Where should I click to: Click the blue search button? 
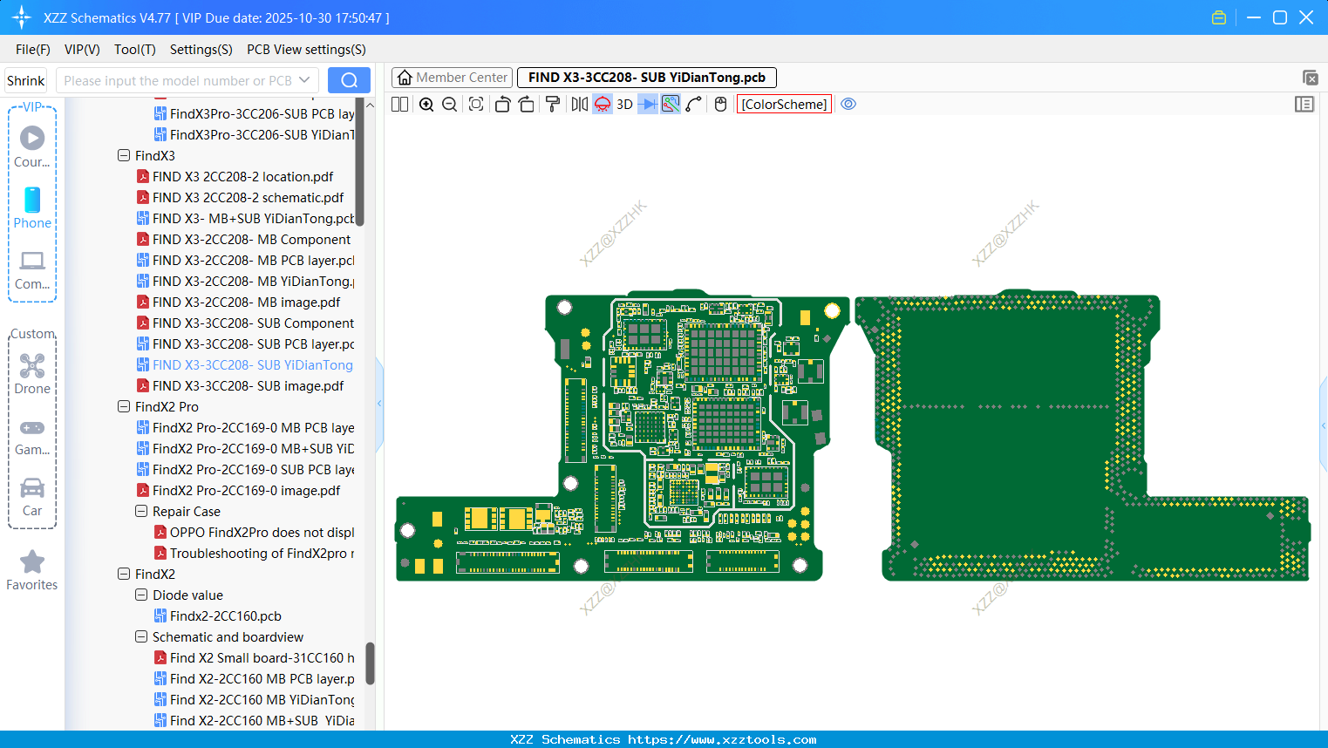click(x=349, y=80)
